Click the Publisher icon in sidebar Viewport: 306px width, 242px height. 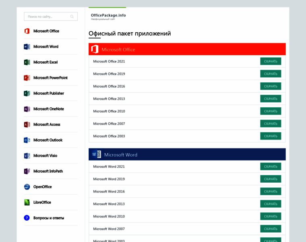coord(27,94)
